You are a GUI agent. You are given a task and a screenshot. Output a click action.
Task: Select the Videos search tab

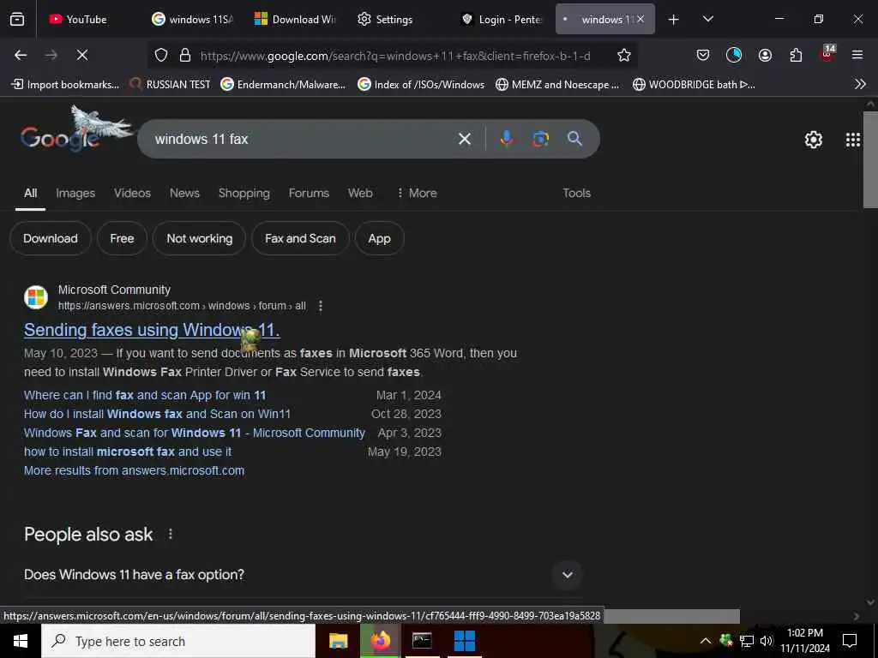(x=132, y=193)
